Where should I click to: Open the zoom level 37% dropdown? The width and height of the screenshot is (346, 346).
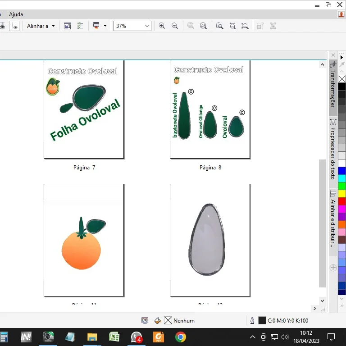[x=147, y=26]
